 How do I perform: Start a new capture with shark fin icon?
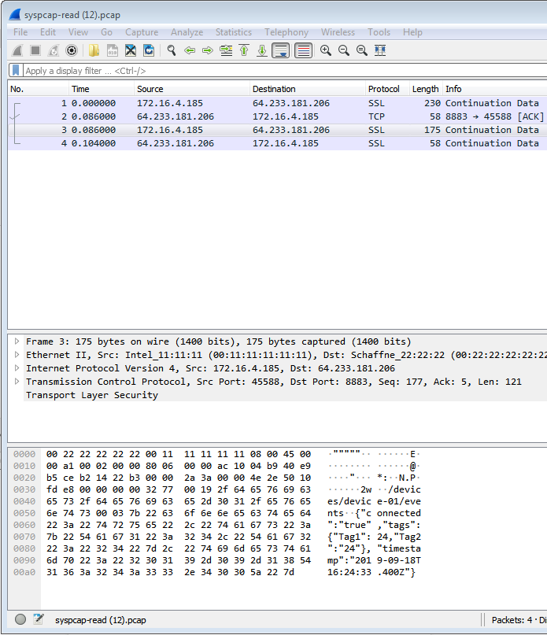tap(17, 50)
